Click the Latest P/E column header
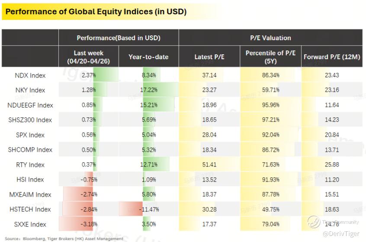Image resolution: width=366 pixels, height=242 pixels. click(209, 57)
